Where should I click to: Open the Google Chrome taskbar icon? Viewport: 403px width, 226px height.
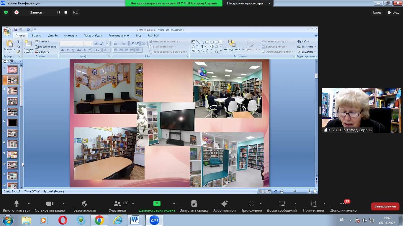click(x=99, y=220)
